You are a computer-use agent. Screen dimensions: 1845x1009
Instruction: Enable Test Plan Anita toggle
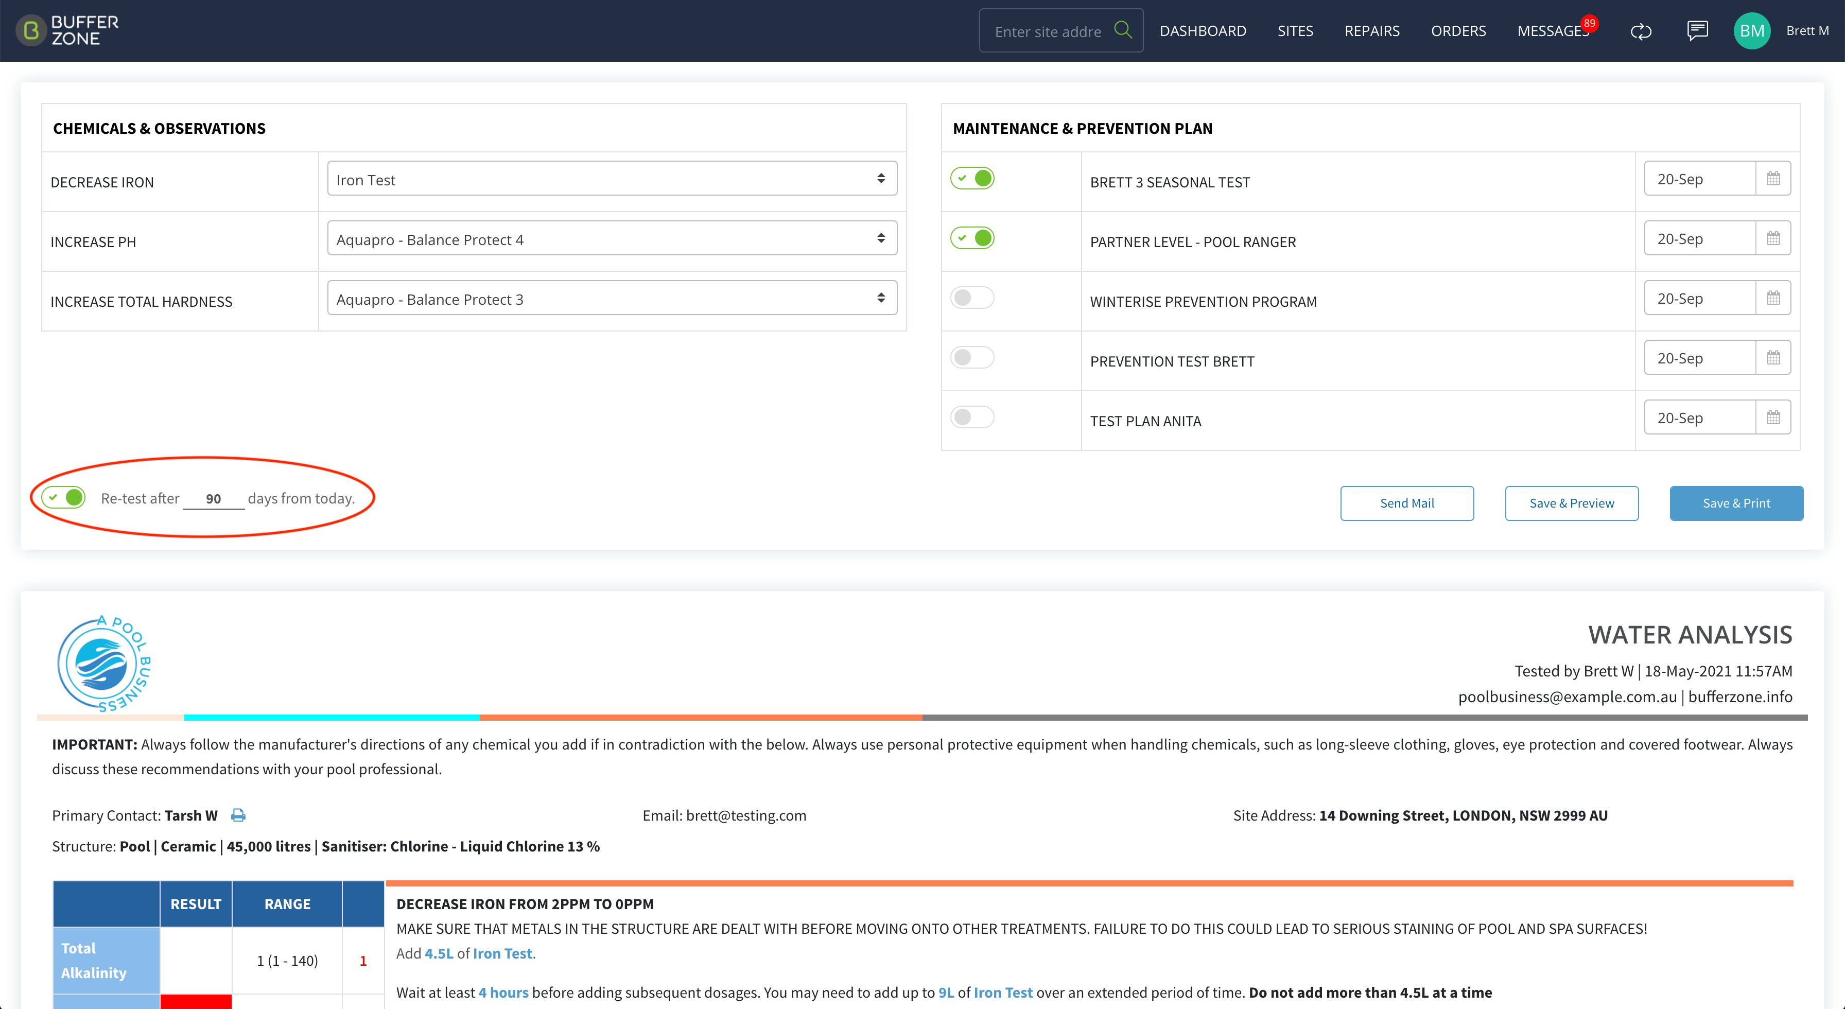[x=972, y=417]
